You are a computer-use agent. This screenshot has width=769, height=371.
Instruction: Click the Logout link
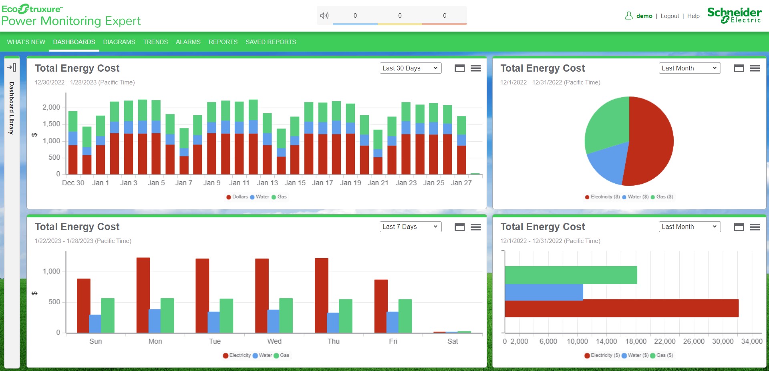[x=670, y=16]
